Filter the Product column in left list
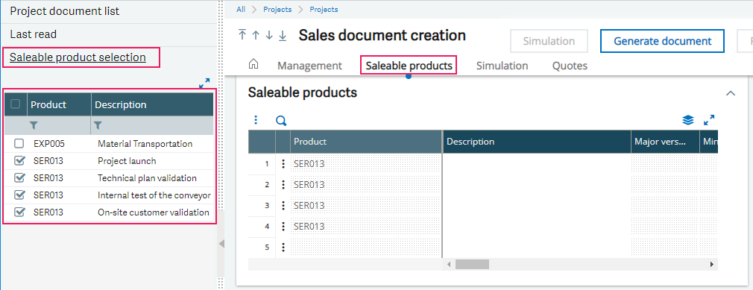Image resolution: width=753 pixels, height=290 pixels. tap(34, 125)
